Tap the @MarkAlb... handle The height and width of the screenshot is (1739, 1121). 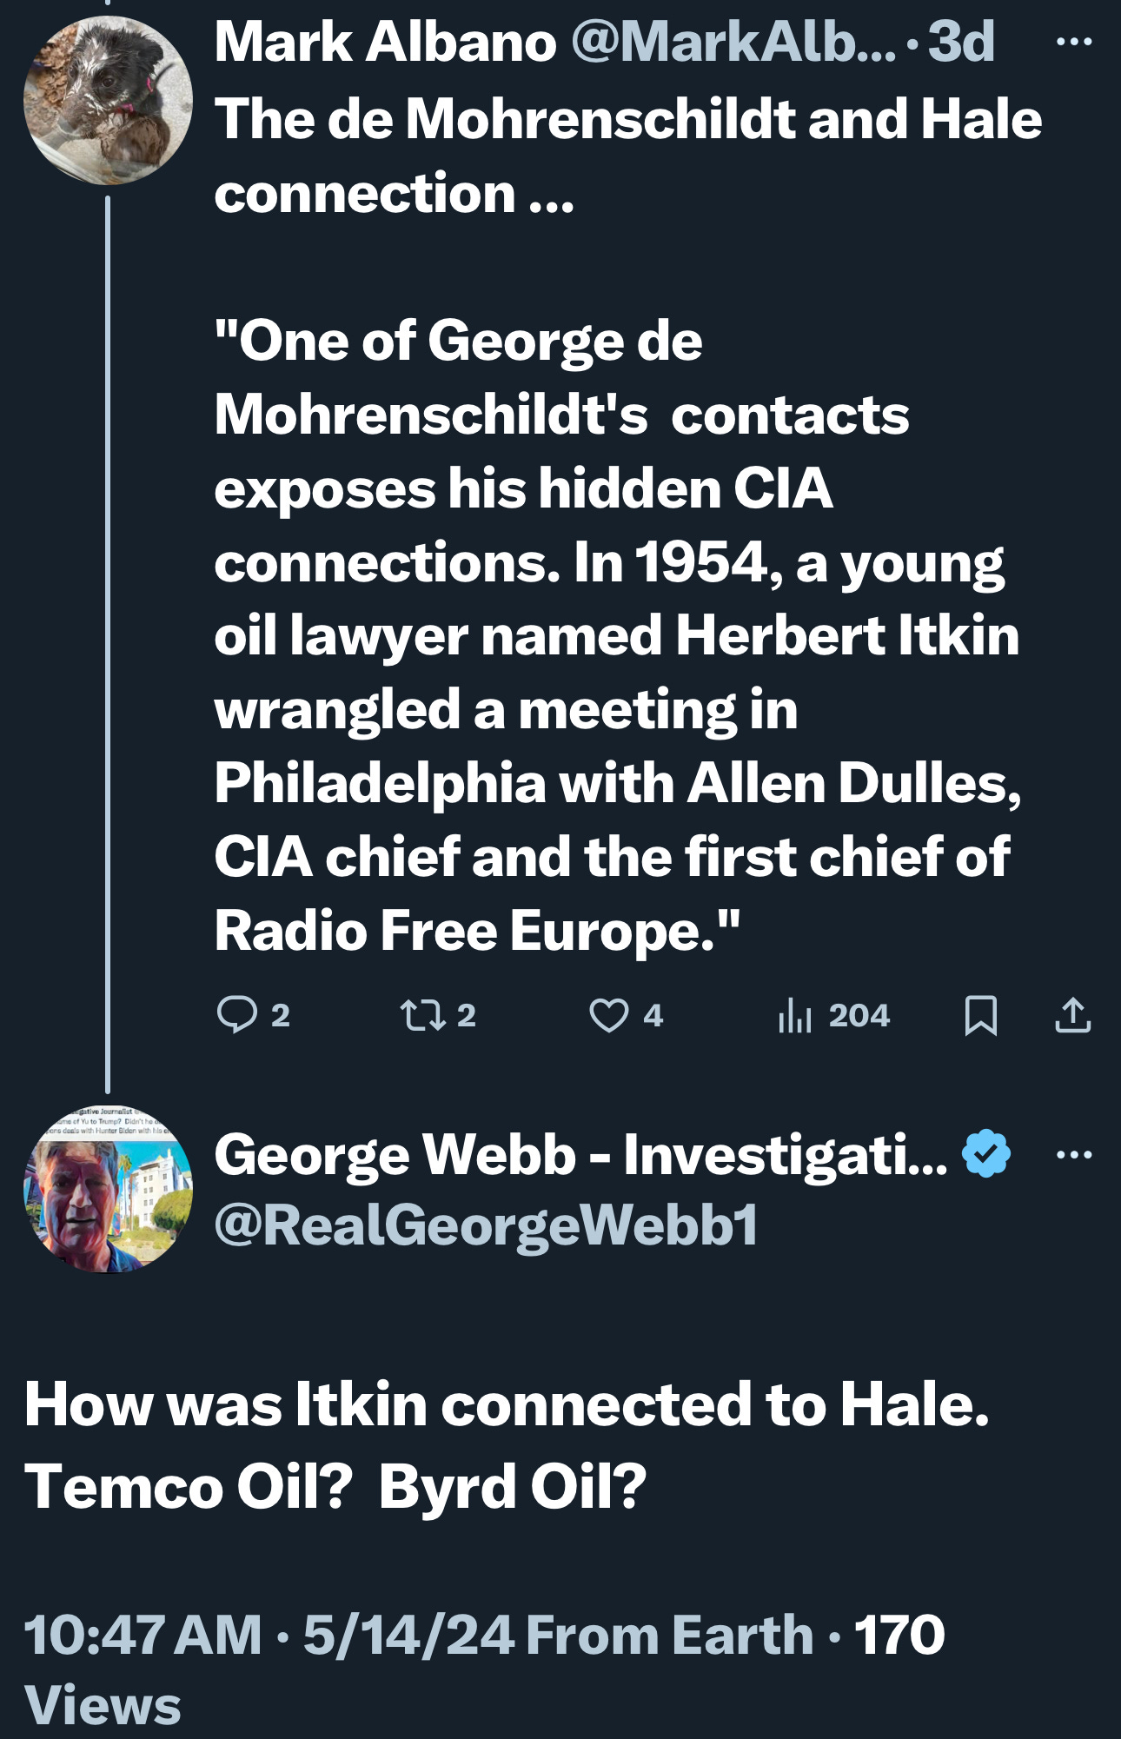733,42
